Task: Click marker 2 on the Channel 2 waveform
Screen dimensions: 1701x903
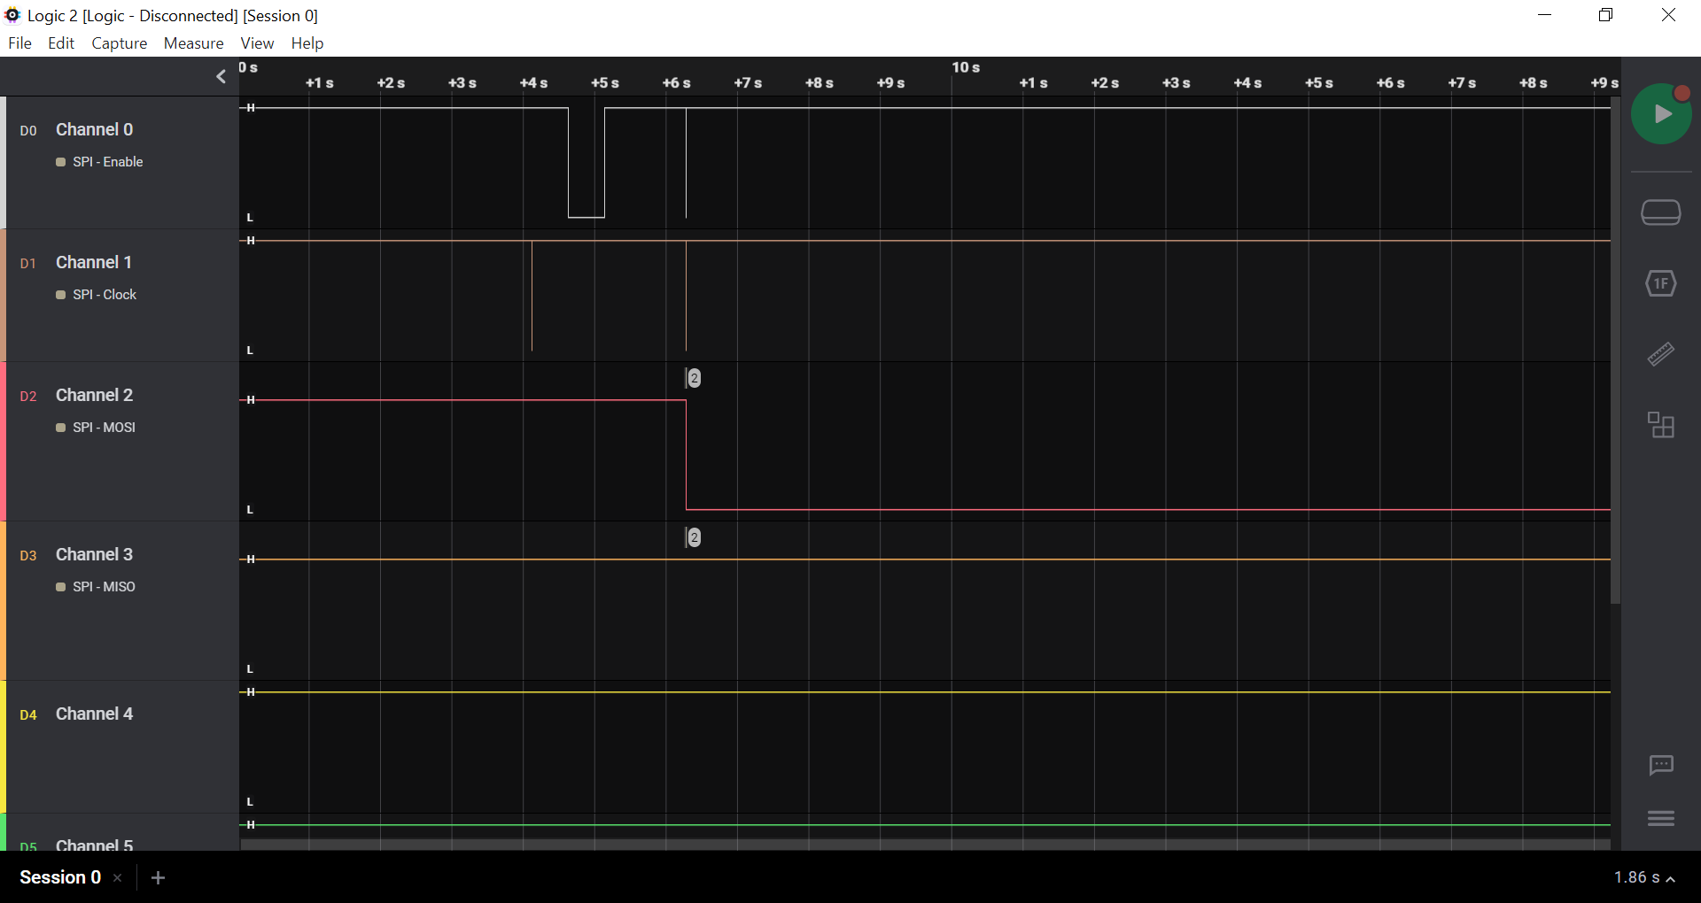Action: point(693,378)
